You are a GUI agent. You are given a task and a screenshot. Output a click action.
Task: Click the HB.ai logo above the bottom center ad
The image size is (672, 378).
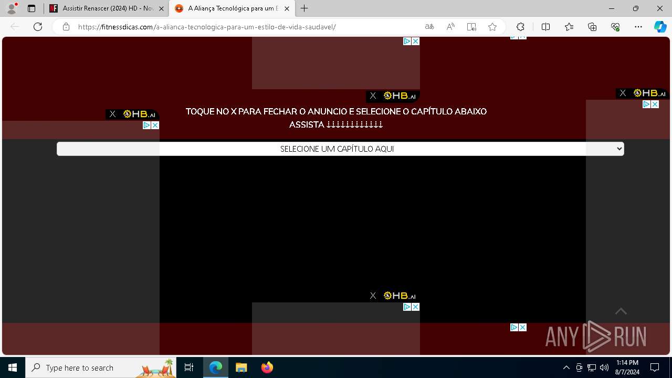(400, 296)
